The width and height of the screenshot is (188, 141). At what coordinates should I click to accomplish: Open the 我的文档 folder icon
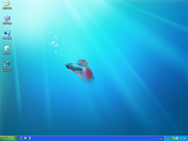(7, 4)
